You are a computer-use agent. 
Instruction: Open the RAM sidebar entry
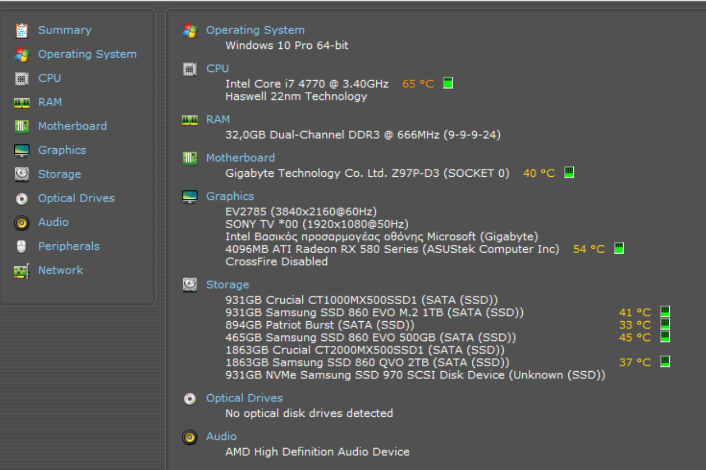pos(50,102)
